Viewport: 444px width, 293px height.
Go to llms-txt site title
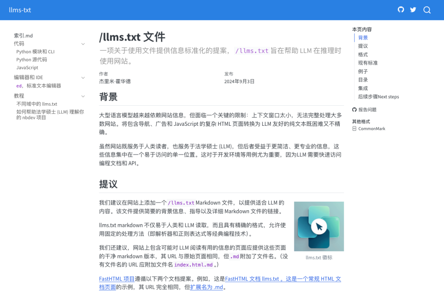click(x=20, y=10)
